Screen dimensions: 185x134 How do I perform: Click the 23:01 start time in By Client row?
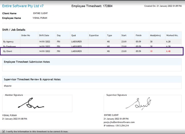pos(124,51)
